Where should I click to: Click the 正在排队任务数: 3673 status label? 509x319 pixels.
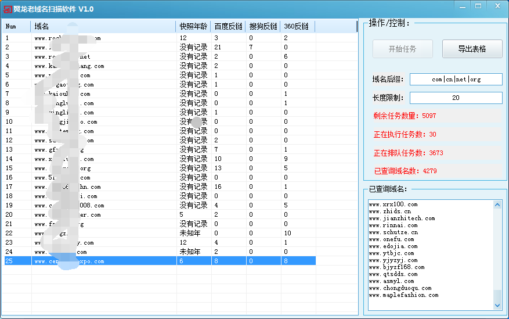(x=408, y=153)
